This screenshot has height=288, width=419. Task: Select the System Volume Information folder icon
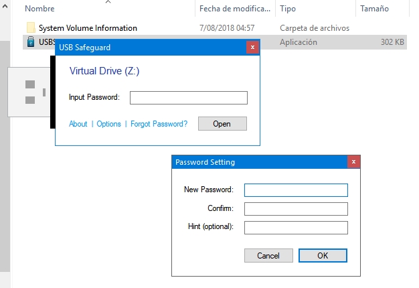click(31, 28)
